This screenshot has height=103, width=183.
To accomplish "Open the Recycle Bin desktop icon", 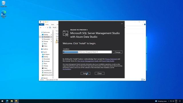I will (x=4, y=4).
